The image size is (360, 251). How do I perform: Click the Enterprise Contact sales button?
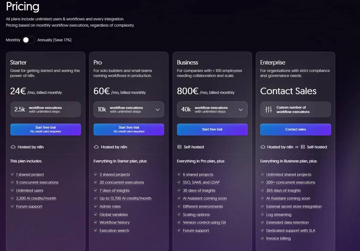[x=295, y=129]
